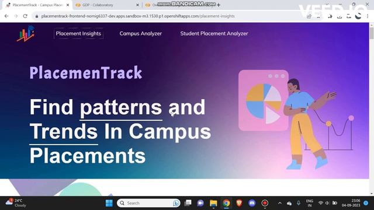Image resolution: width=374 pixels, height=210 pixels.
Task: Open the browser extensions puzzle icon
Action: [330, 16]
